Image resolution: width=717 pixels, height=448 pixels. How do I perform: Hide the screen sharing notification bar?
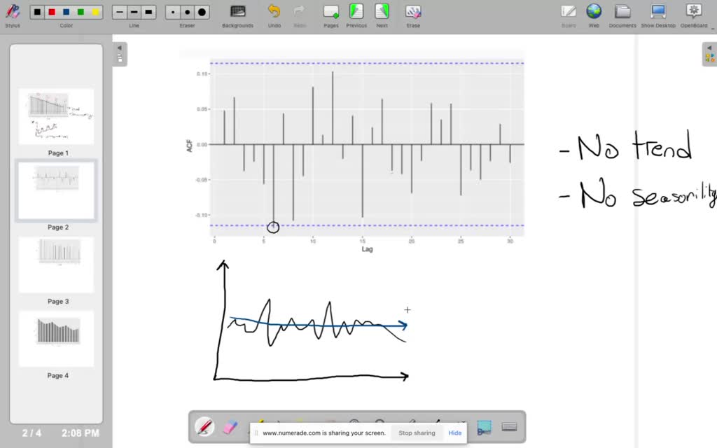[x=454, y=433]
